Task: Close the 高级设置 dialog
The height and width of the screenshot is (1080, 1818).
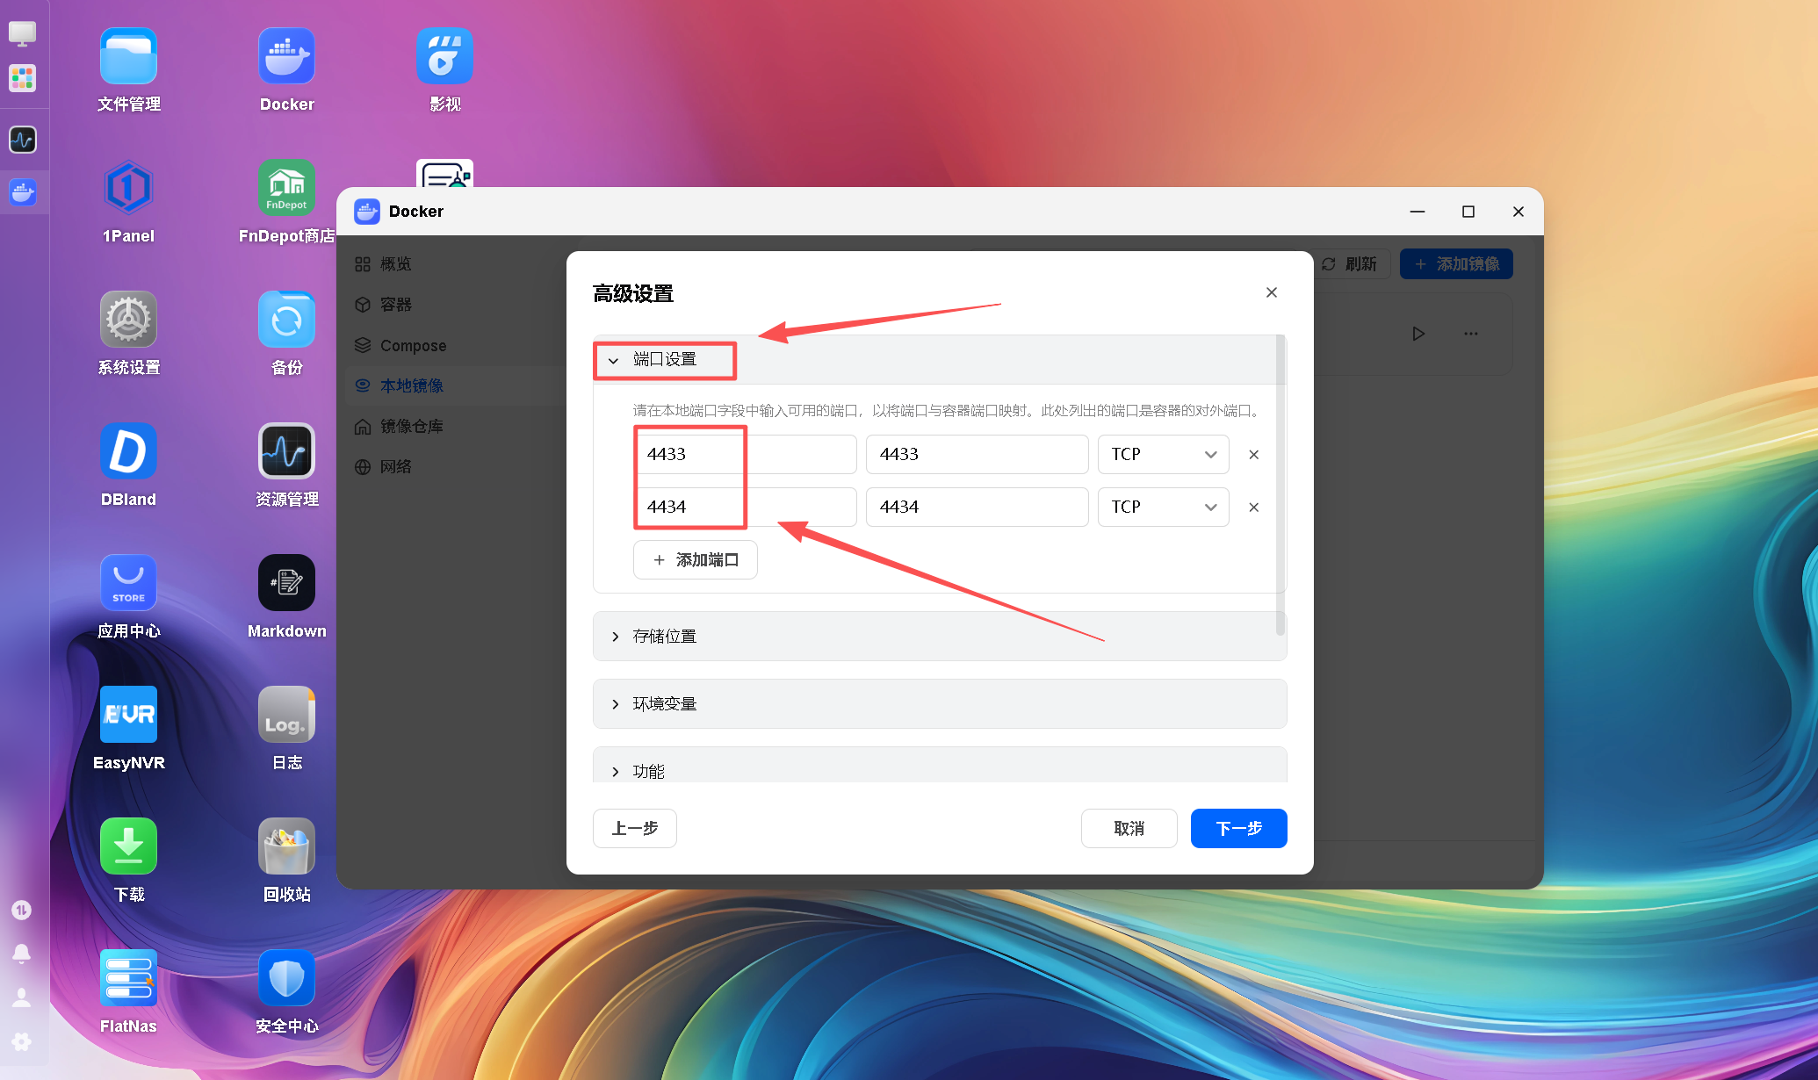Action: (x=1272, y=293)
